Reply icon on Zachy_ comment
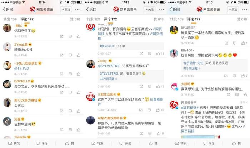The width and height of the screenshot is (250, 148). pyautogui.click(x=150, y=86)
